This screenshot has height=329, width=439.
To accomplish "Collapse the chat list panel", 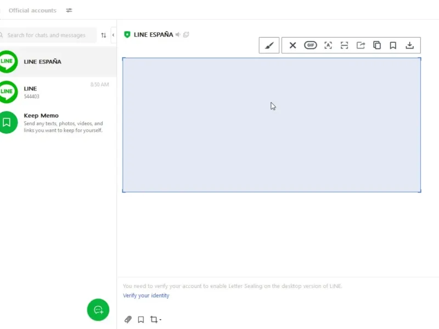I will tap(113, 35).
